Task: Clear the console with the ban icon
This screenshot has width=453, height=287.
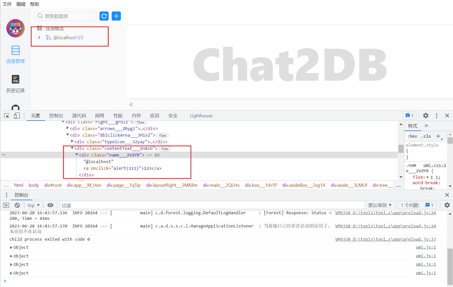Action: pyautogui.click(x=17, y=205)
